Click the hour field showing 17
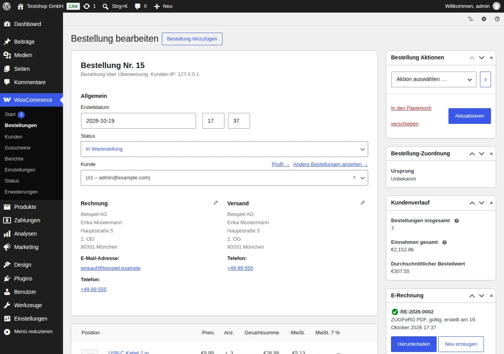The image size is (504, 354). click(213, 121)
